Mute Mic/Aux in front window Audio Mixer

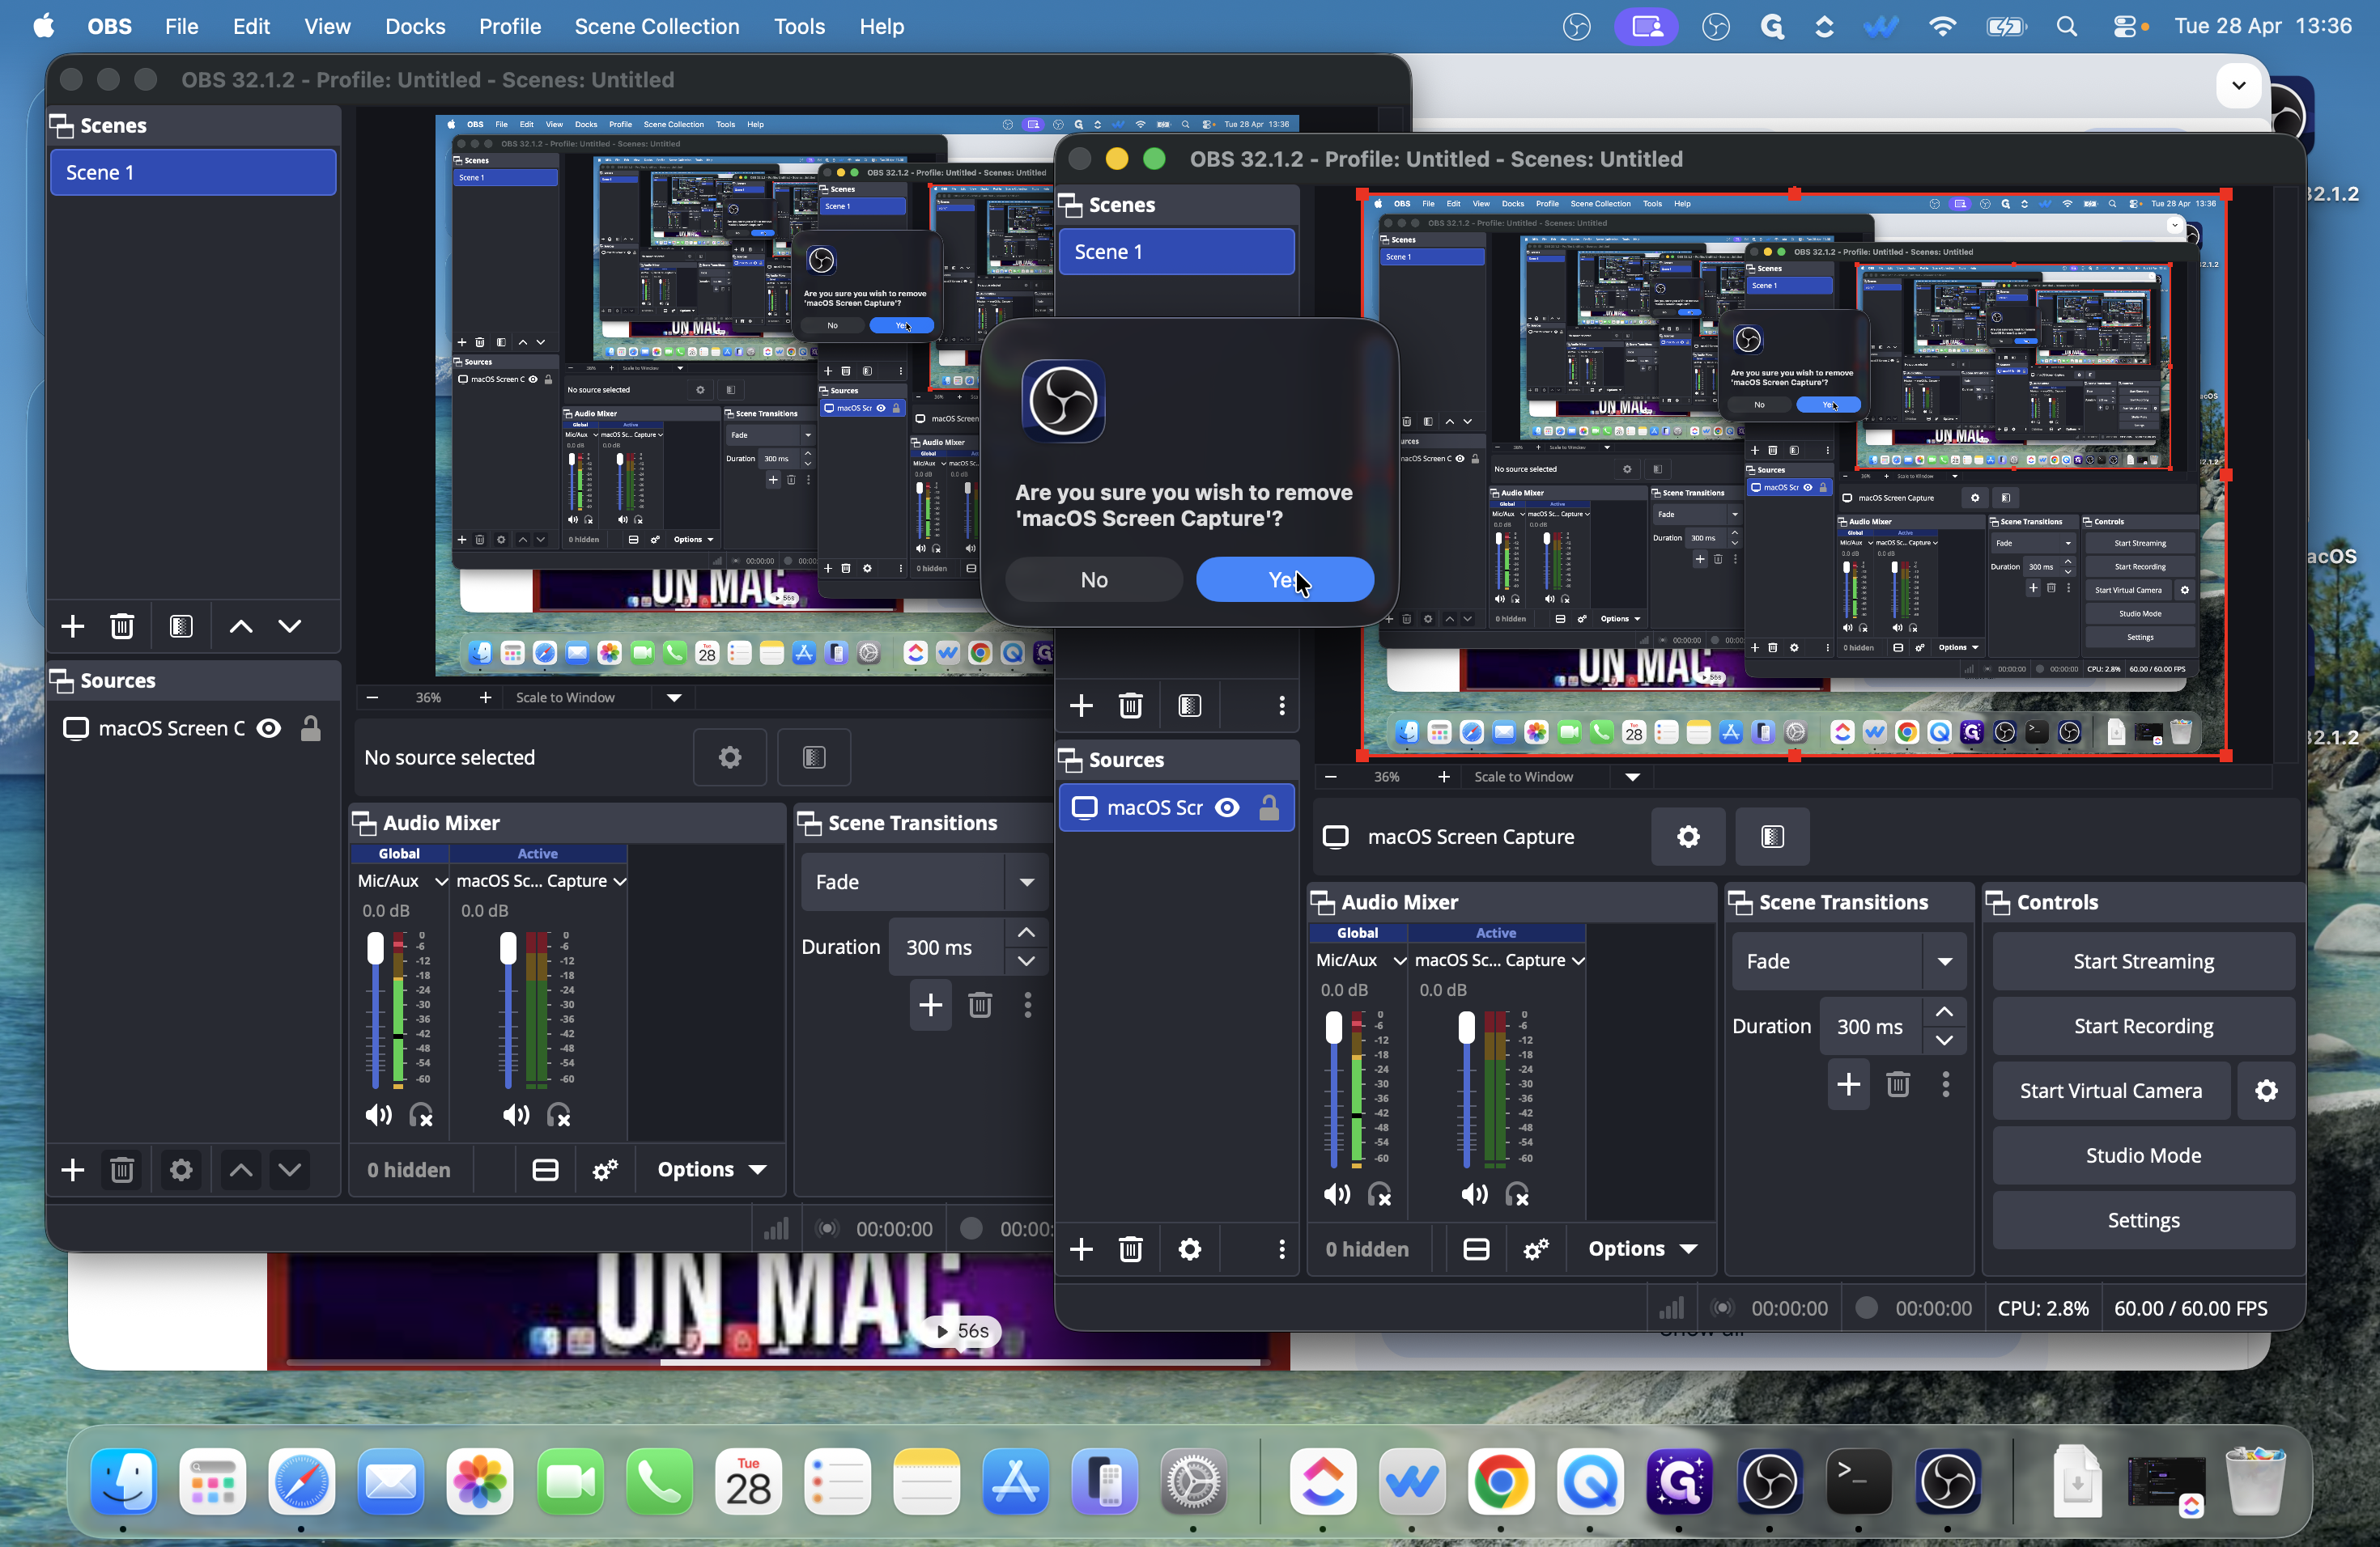[x=1336, y=1194]
